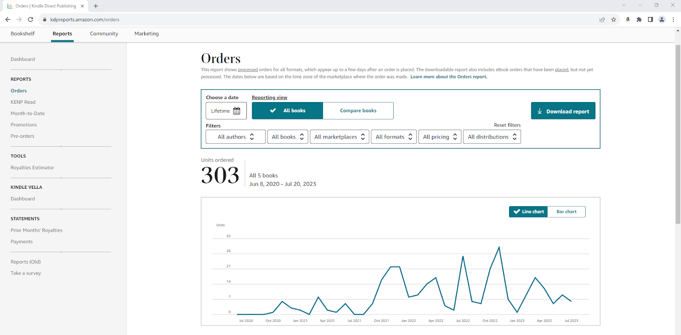Open the Kindle Vella Dashboard link

(x=23, y=199)
